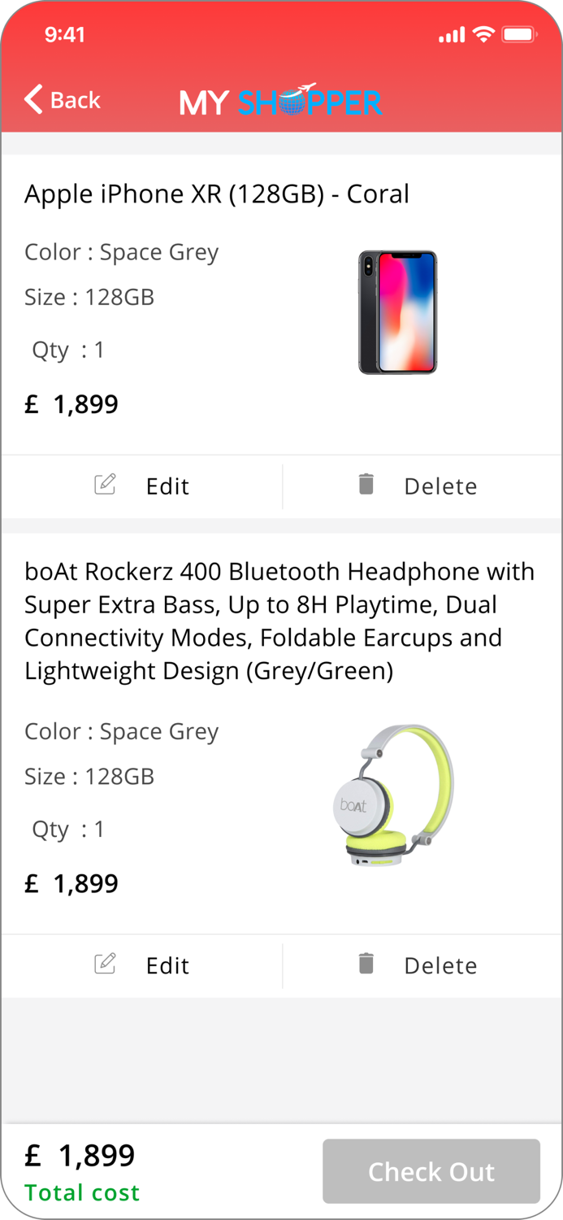Click the Edit pencil icon for boAt headphones
This screenshot has height=1220, width=563.
click(x=105, y=965)
